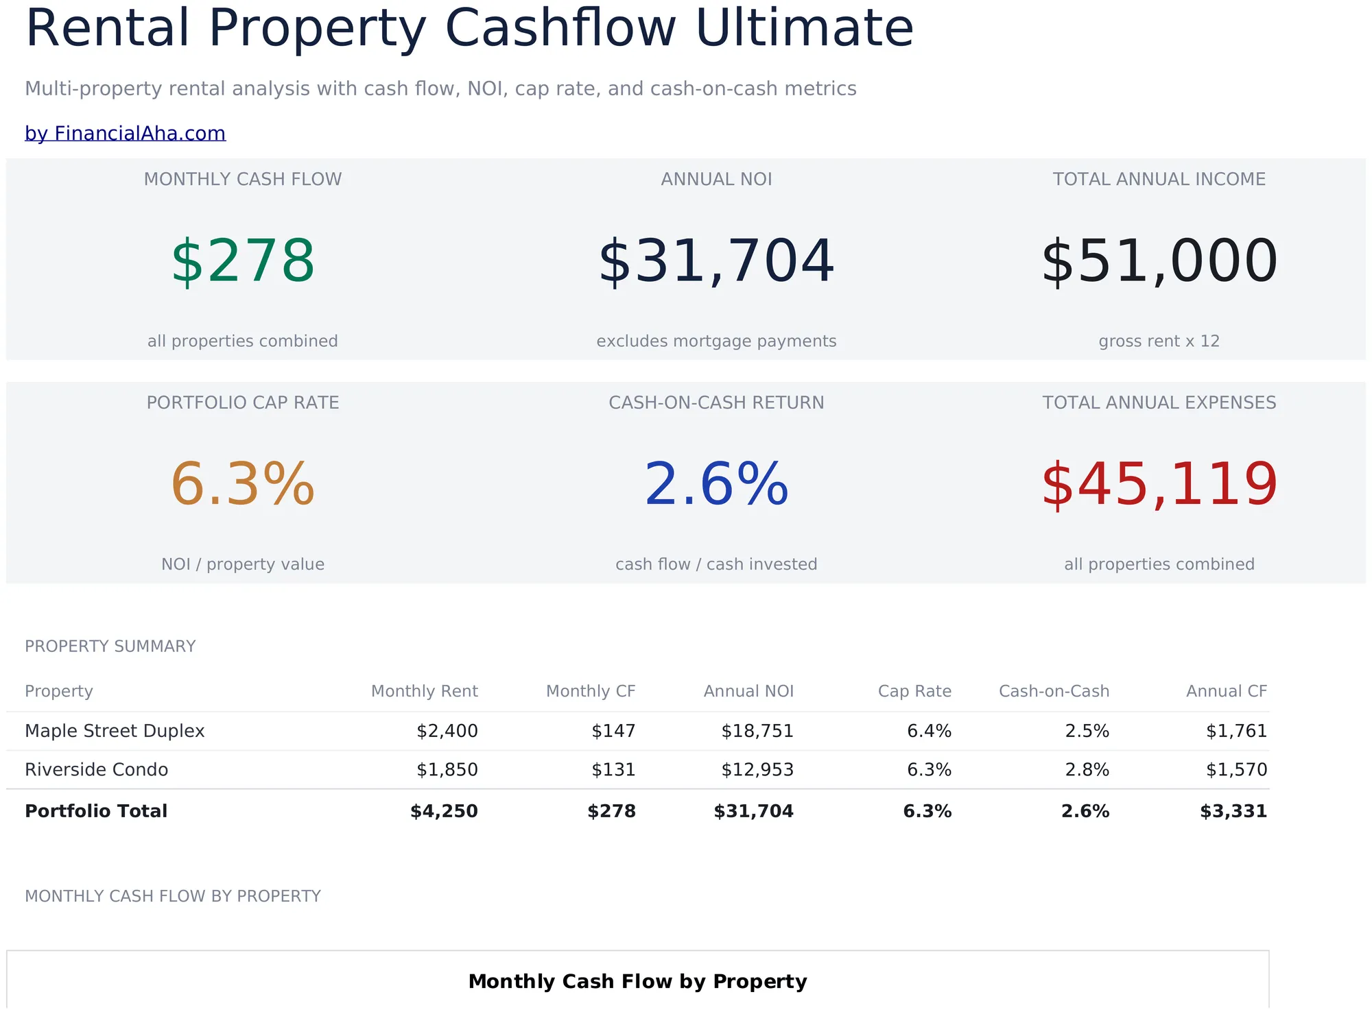Click the CASH-ON-CASH RETURN card label
Image resolution: width=1372 pixels, height=1014 pixels.
[x=716, y=402]
